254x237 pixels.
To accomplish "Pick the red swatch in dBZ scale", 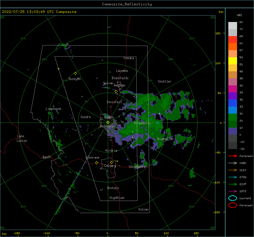I will [233, 40].
